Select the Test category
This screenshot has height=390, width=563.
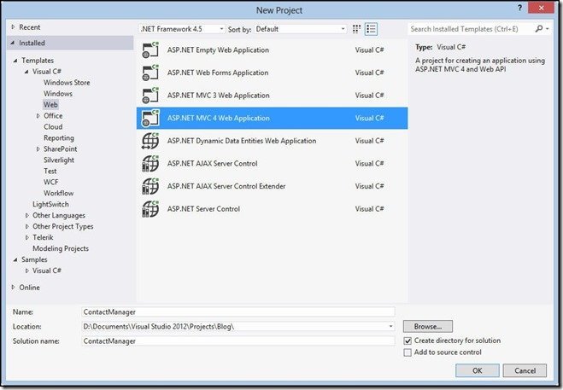pyautogui.click(x=50, y=172)
